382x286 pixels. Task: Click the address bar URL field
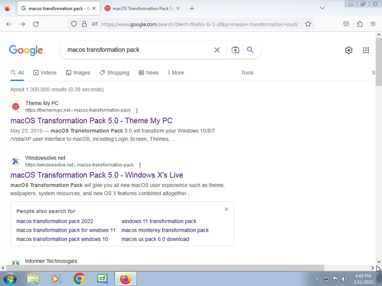[199, 24]
